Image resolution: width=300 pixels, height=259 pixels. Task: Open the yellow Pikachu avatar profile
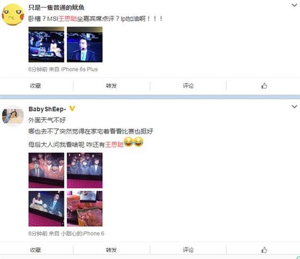tap(13, 15)
